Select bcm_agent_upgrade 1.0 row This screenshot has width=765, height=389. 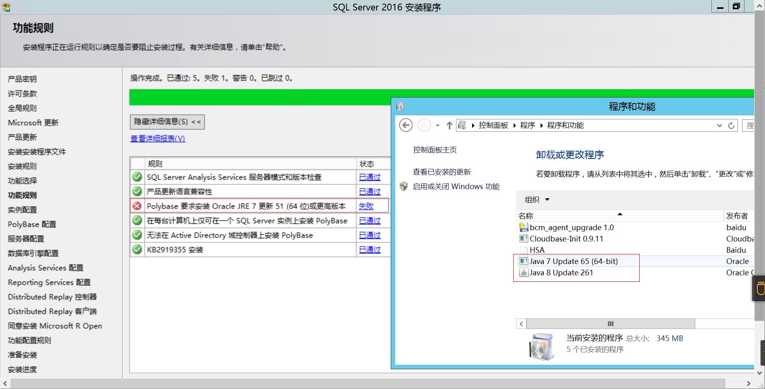coord(634,227)
